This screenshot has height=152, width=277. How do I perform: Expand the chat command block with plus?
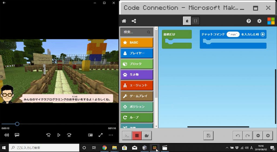pos(262,34)
